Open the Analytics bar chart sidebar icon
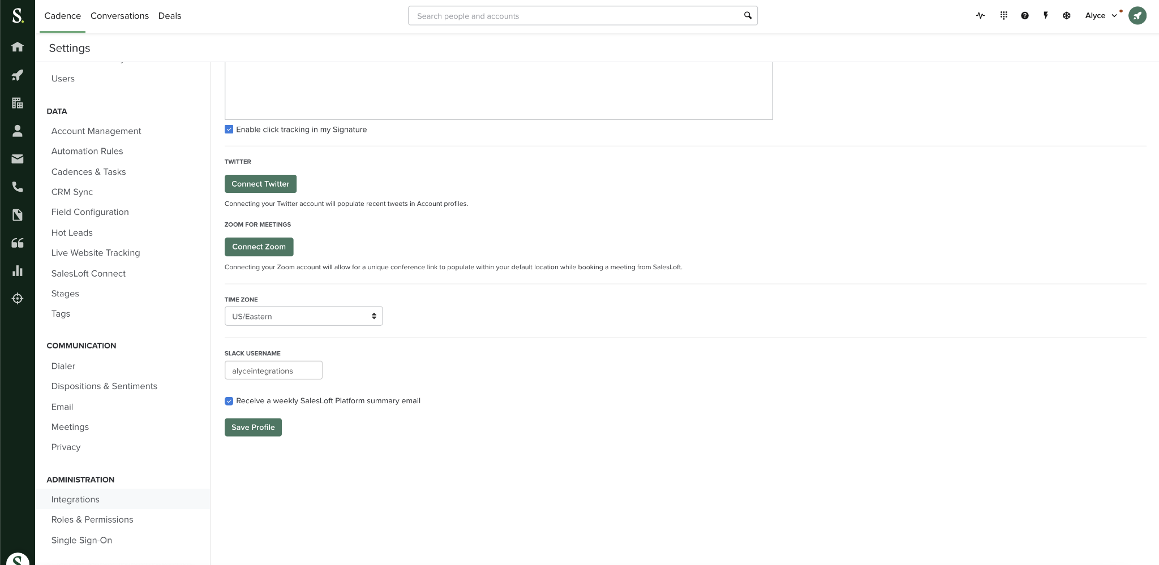The image size is (1159, 565). click(18, 271)
